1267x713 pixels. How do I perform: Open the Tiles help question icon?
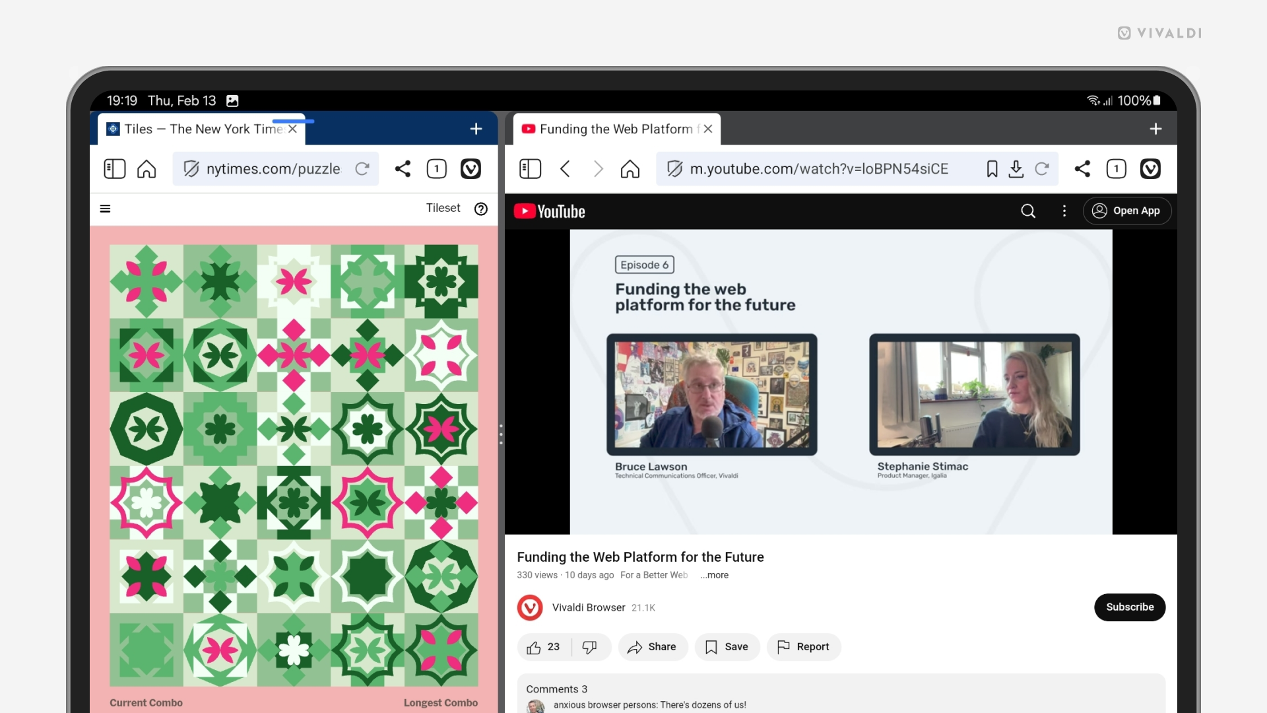coord(481,209)
